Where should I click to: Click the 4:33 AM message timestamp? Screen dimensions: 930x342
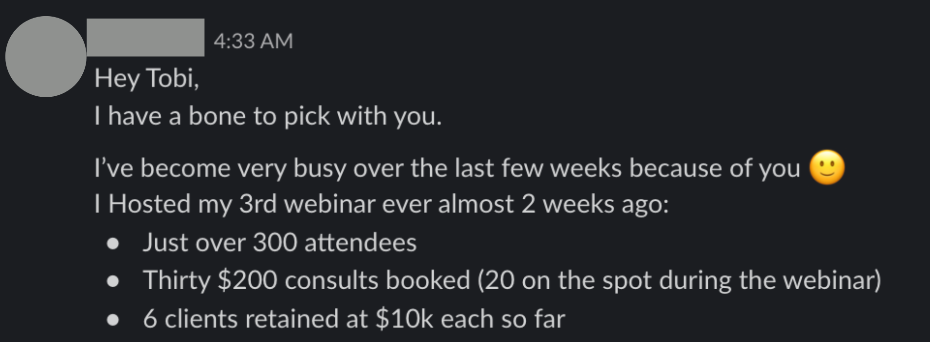[x=253, y=41]
